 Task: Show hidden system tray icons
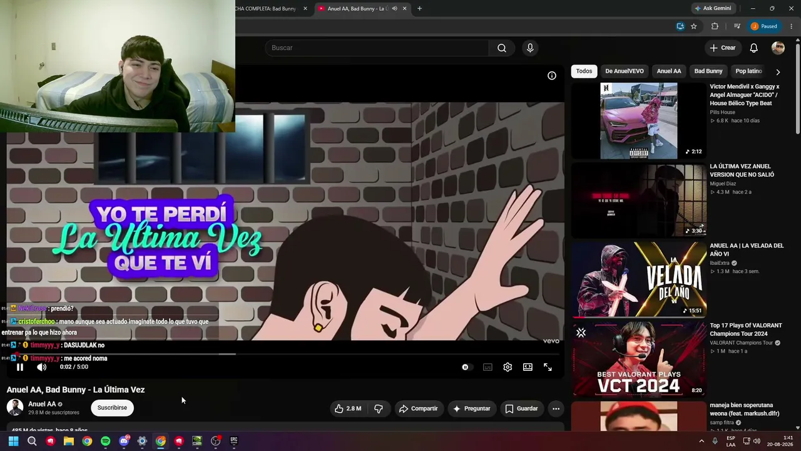702,441
